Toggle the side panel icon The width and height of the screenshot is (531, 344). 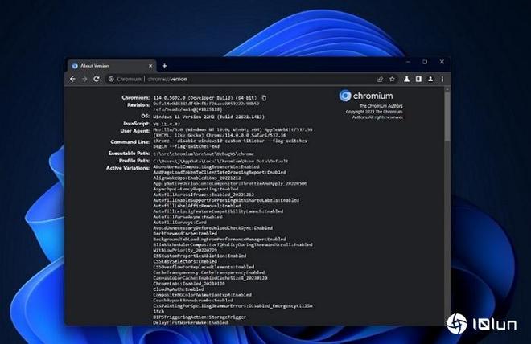coord(418,79)
